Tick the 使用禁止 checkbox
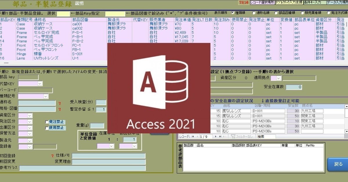The width and height of the screenshot is (348, 182). pyautogui.click(x=47, y=128)
